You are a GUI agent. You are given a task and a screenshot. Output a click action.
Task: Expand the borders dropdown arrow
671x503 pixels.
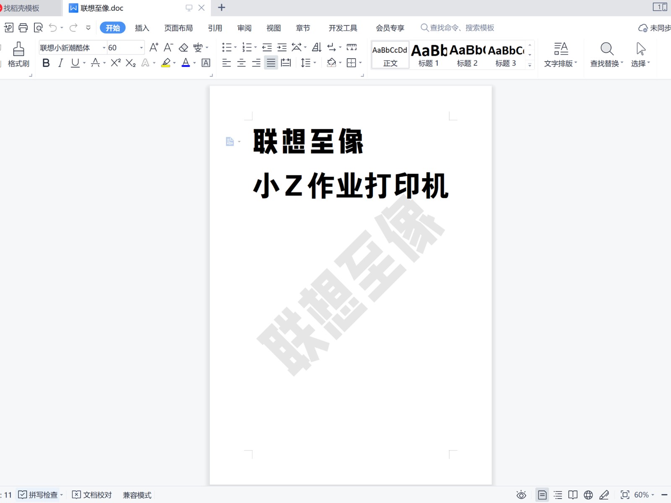click(360, 63)
